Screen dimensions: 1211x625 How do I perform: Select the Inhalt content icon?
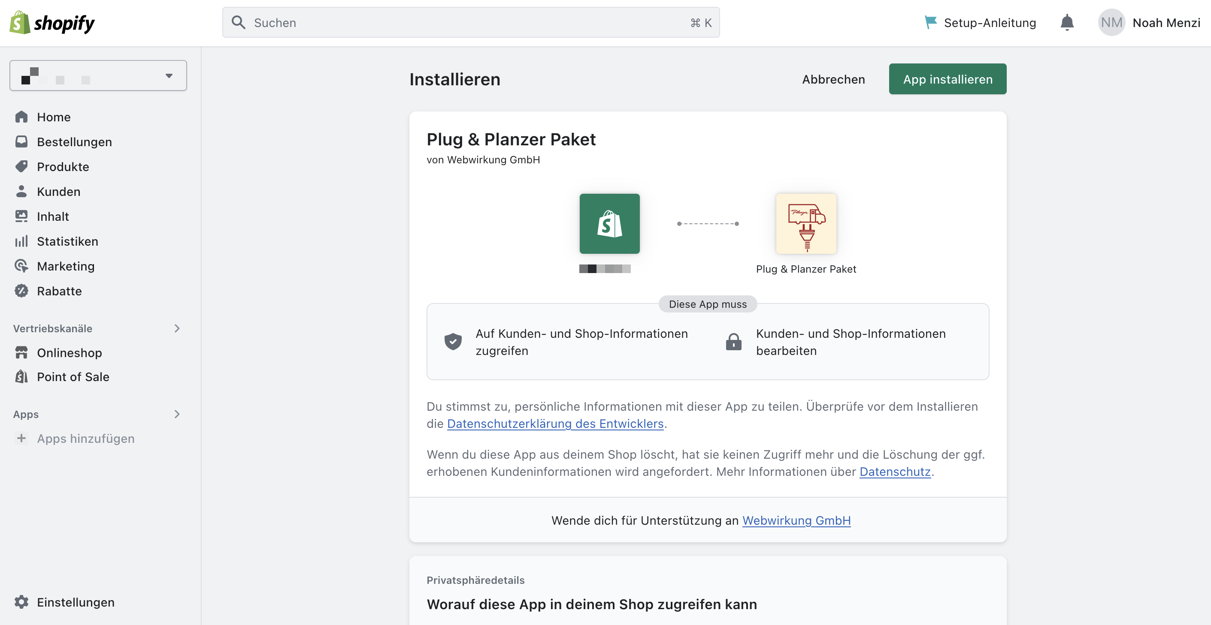click(22, 216)
